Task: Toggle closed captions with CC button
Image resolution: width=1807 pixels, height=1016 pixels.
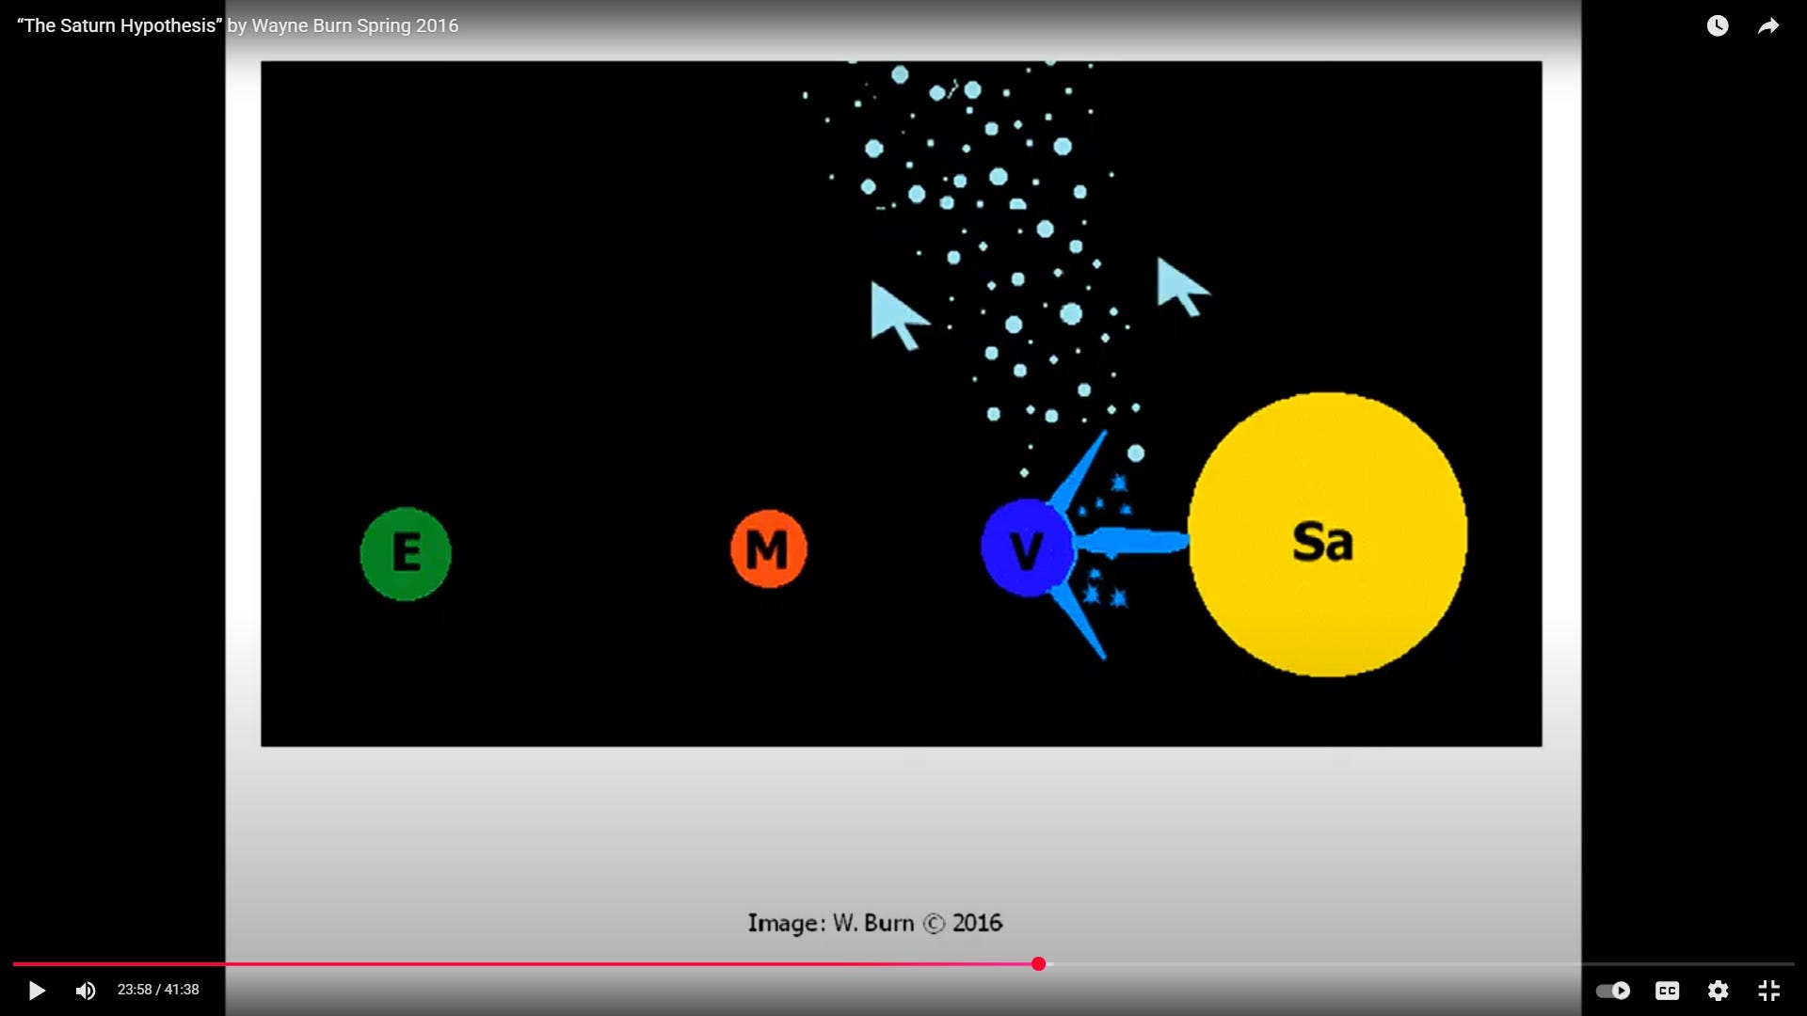Action: click(x=1667, y=991)
